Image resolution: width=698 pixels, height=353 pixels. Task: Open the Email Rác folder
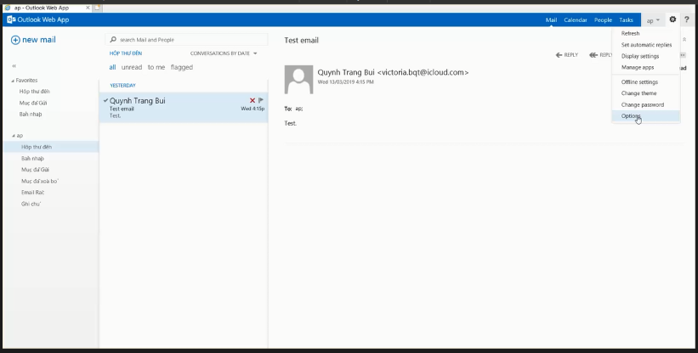[x=33, y=193]
